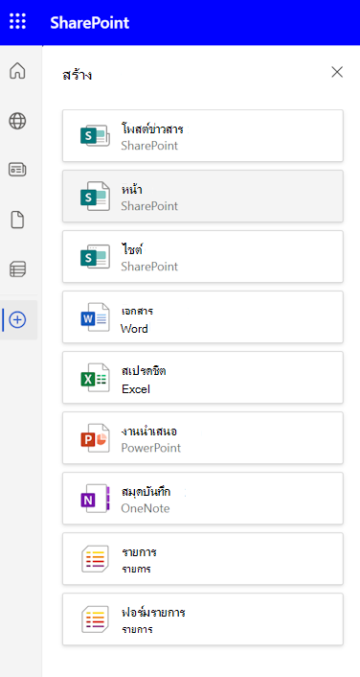Click the SharePoint title in header
The image size is (360, 677).
point(90,22)
